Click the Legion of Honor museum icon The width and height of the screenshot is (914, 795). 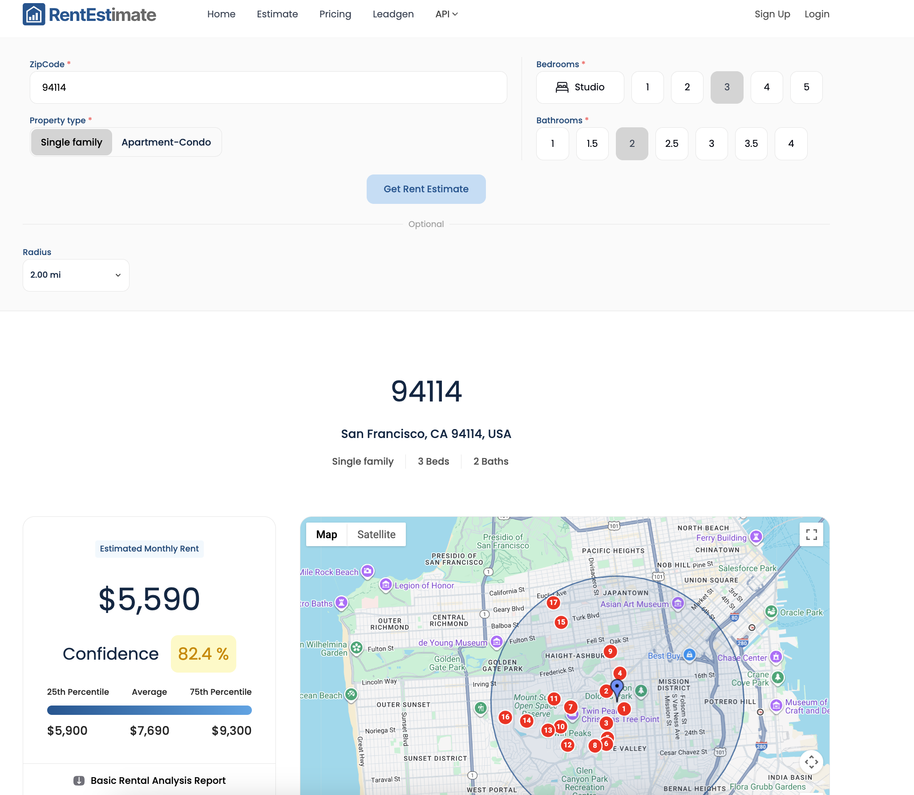click(x=386, y=585)
